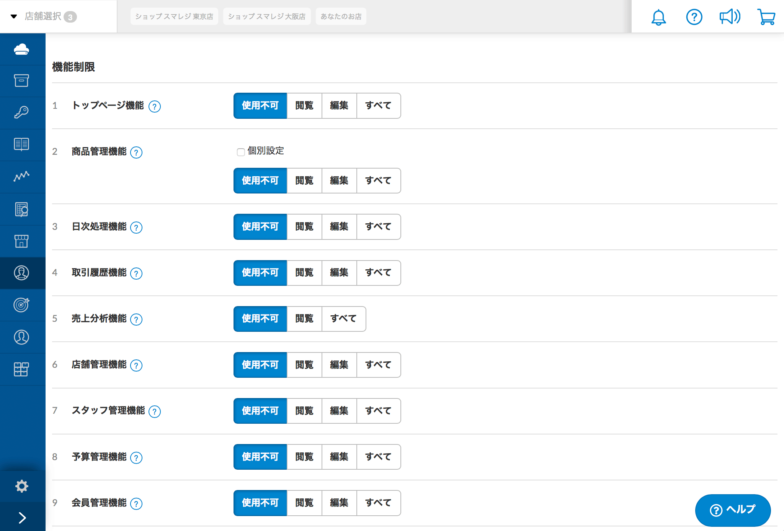Open the sales analysis graph icon

coord(21,176)
